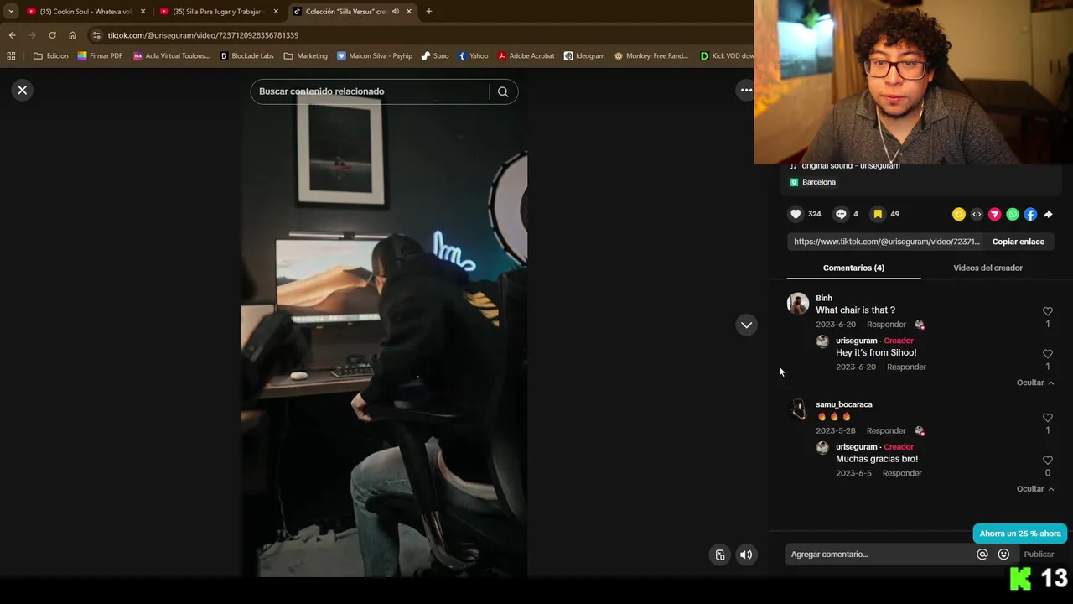Switch to Videos del creador tab
The image size is (1073, 604).
pos(987,268)
